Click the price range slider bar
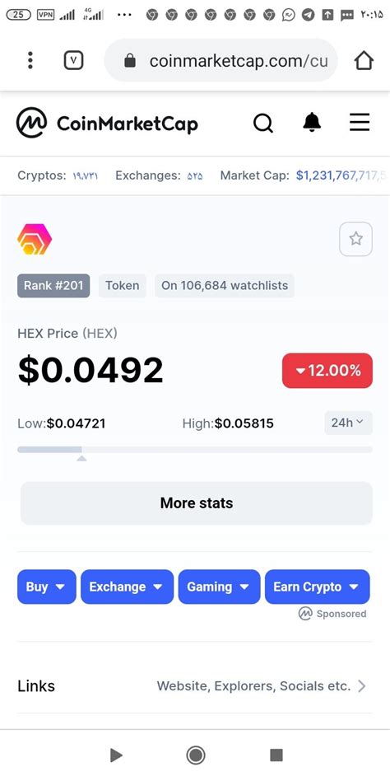The image size is (390, 781). [x=194, y=449]
